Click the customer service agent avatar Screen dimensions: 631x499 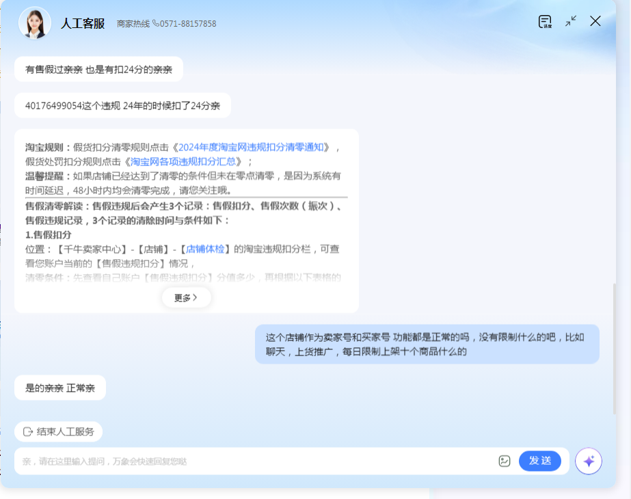tap(35, 23)
